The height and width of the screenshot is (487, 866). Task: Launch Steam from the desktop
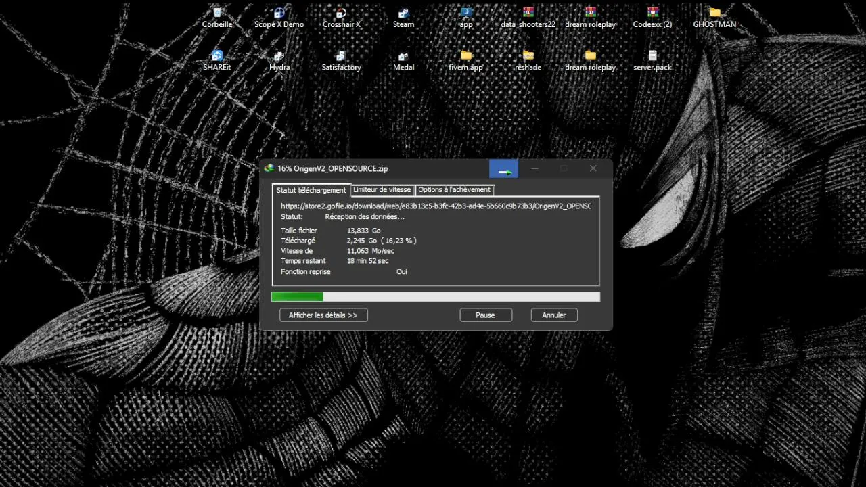[x=403, y=18]
